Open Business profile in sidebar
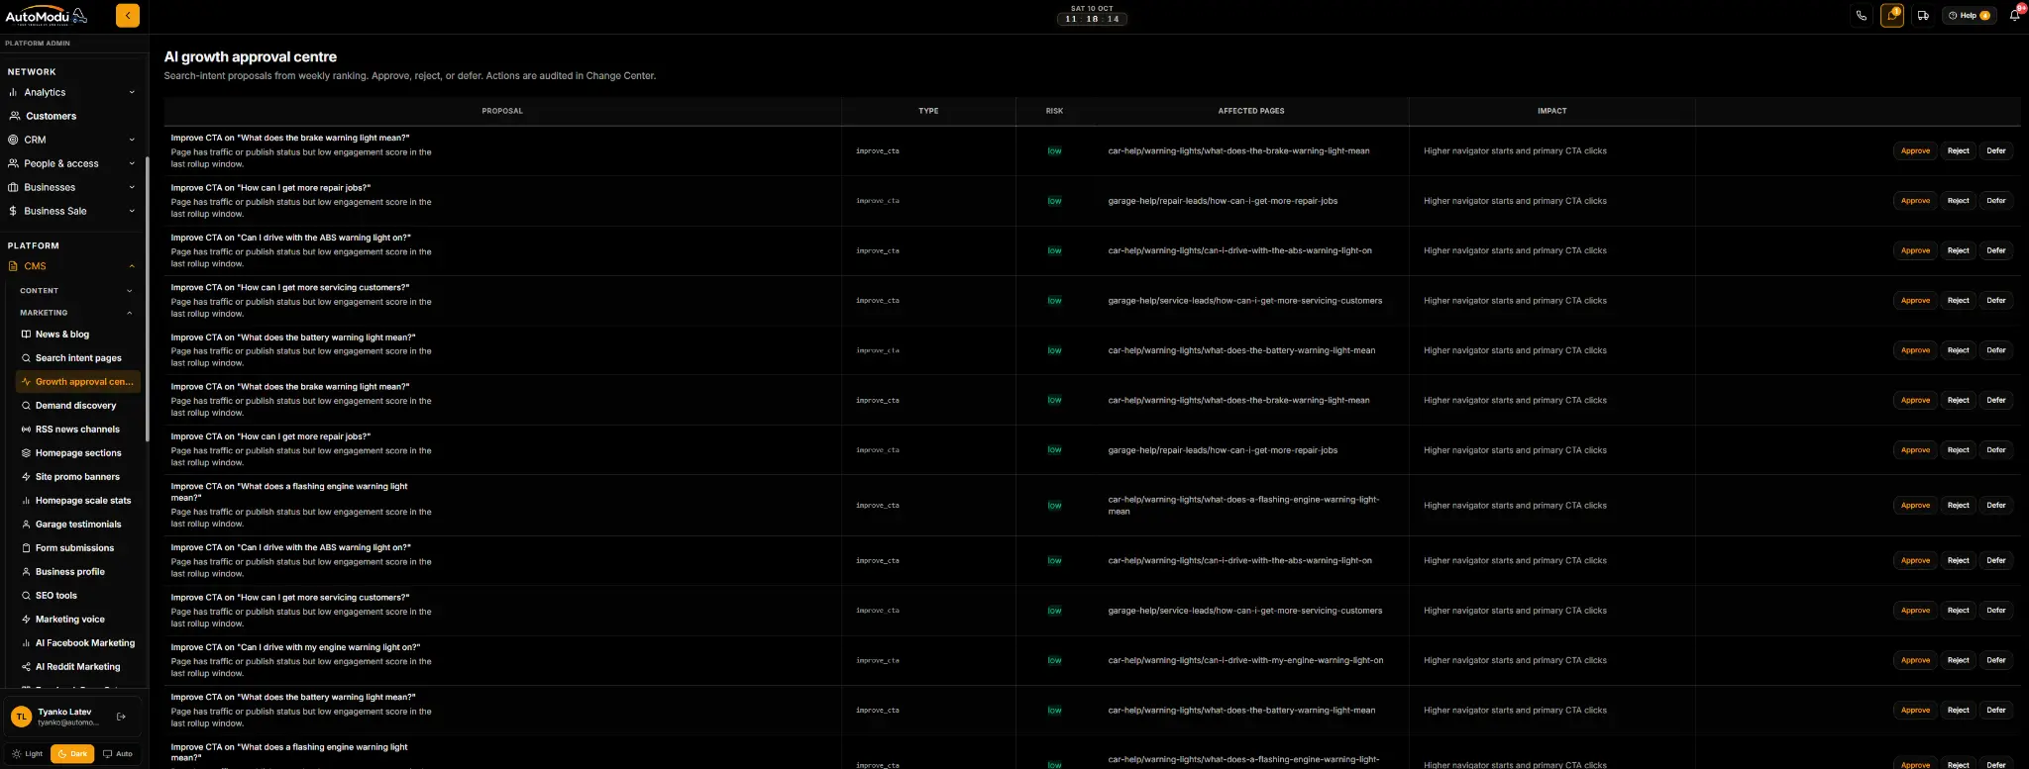The image size is (2029, 769). tap(78, 572)
